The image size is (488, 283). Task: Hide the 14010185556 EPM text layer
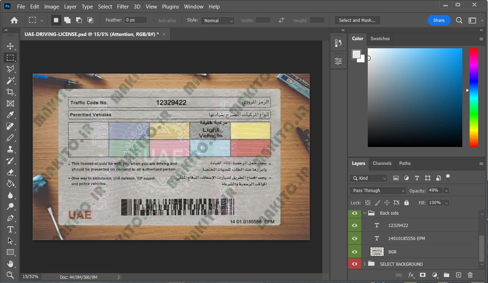tap(354, 238)
